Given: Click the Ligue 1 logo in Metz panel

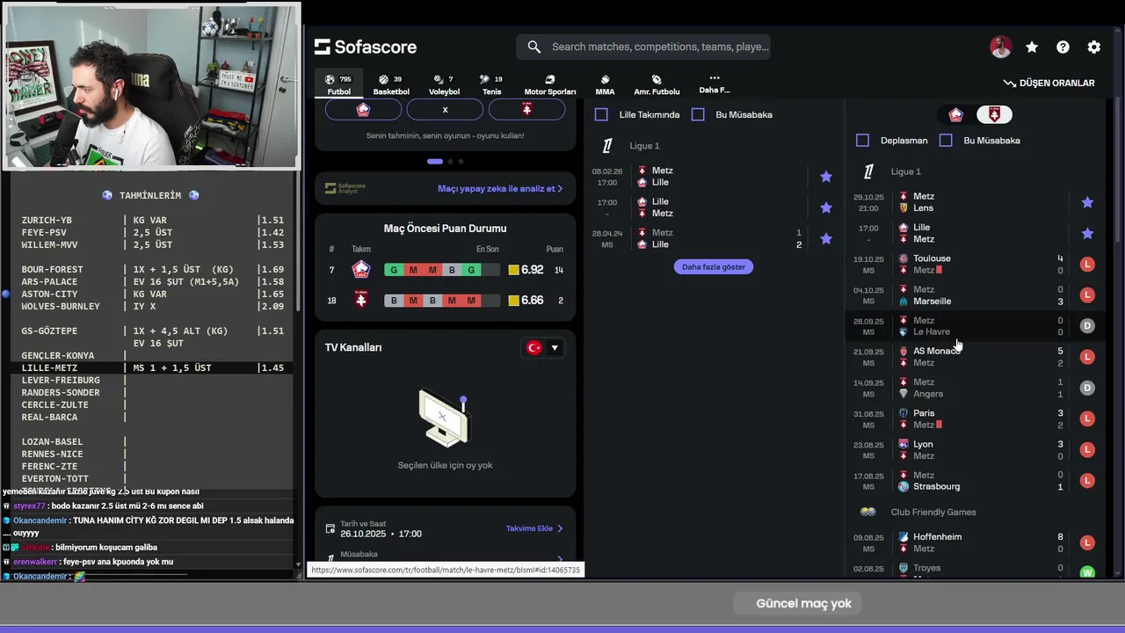Looking at the screenshot, I should click(x=868, y=171).
